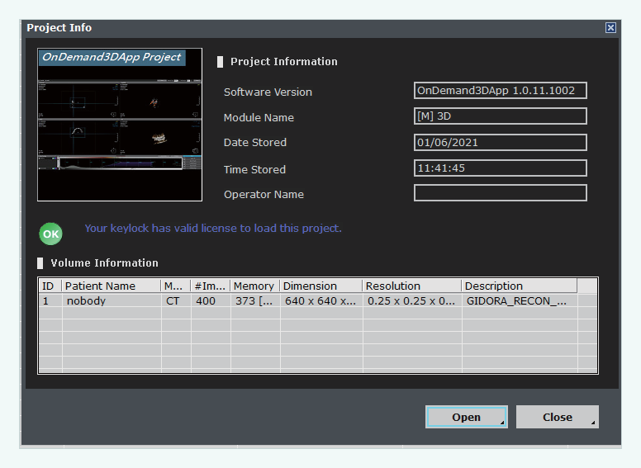
Task: Click the '0.25 x 0.25 x 0...' resolution cell
Action: coord(412,301)
